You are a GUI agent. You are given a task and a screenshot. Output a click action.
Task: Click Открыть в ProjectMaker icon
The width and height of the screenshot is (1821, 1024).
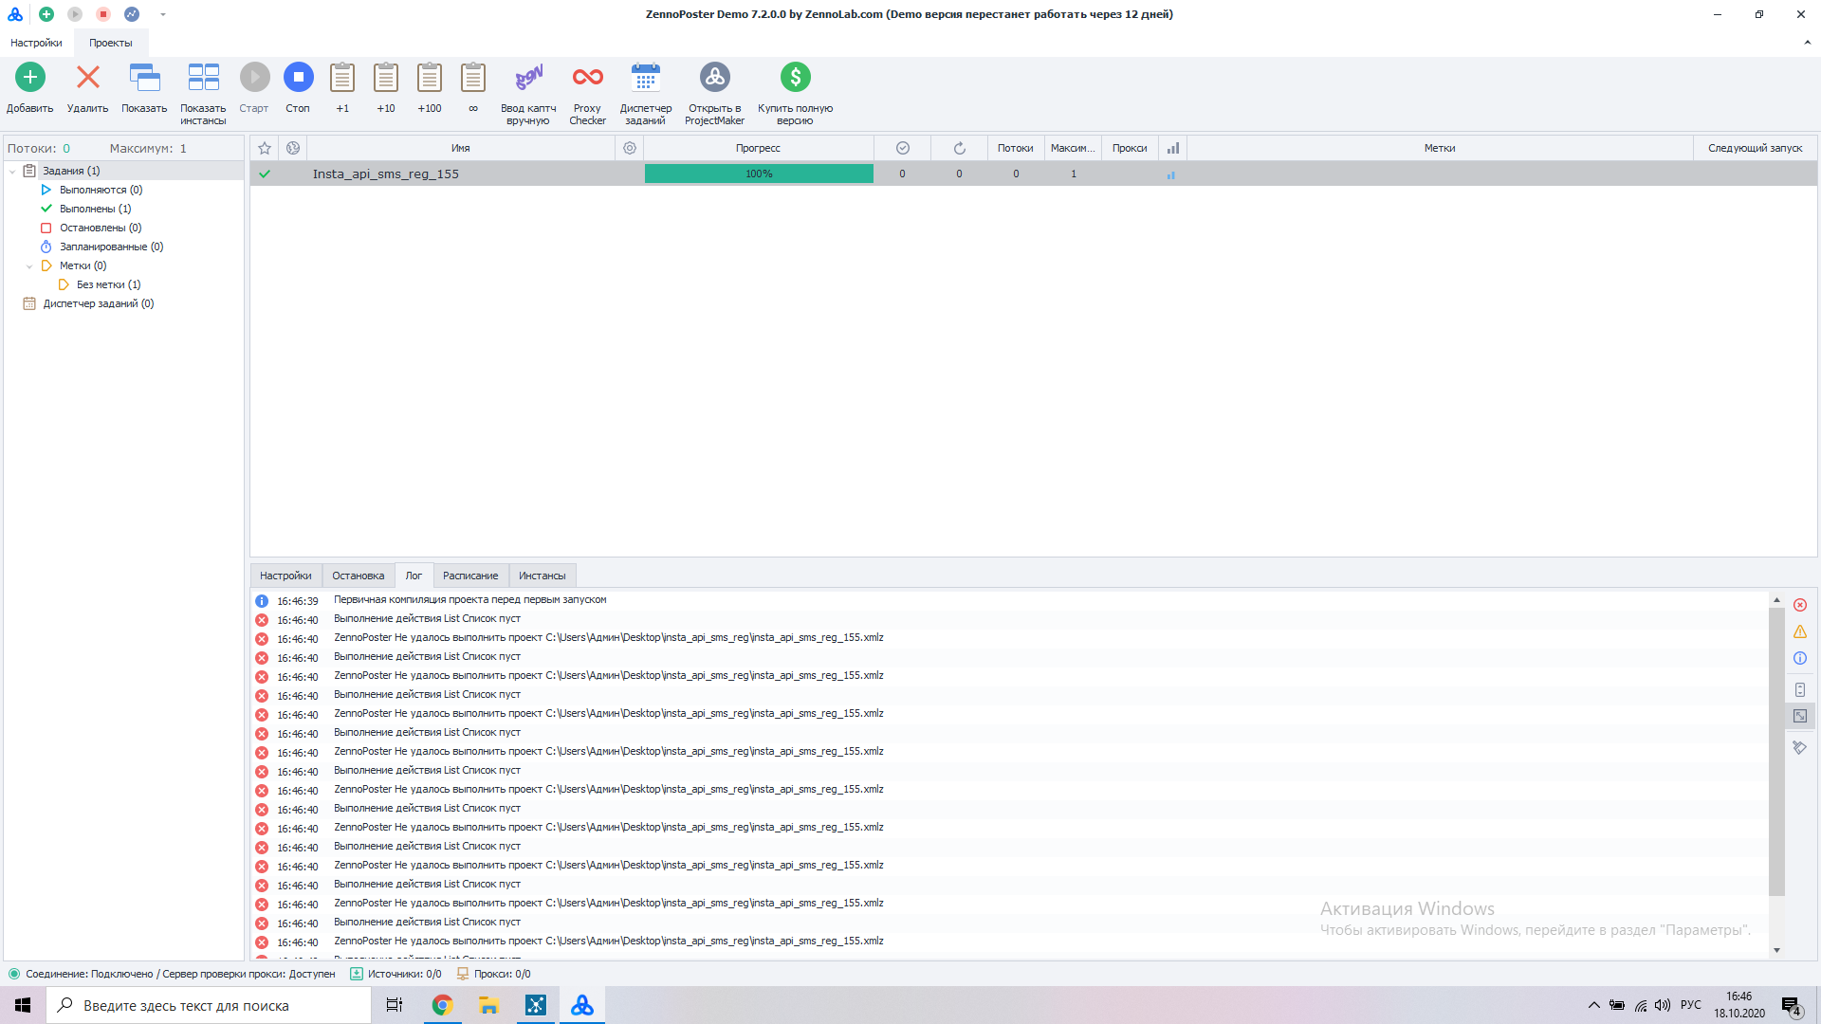[714, 77]
